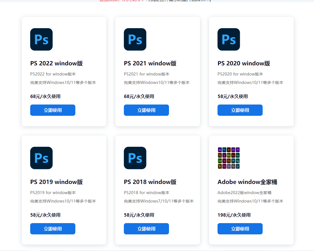314x251 pixels.
Task: Use PS 2020 window版 via 立即使用 button
Action: (x=240, y=110)
